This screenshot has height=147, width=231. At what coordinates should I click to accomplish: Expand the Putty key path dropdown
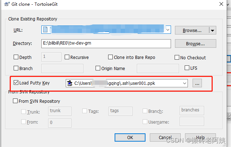click(x=184, y=83)
